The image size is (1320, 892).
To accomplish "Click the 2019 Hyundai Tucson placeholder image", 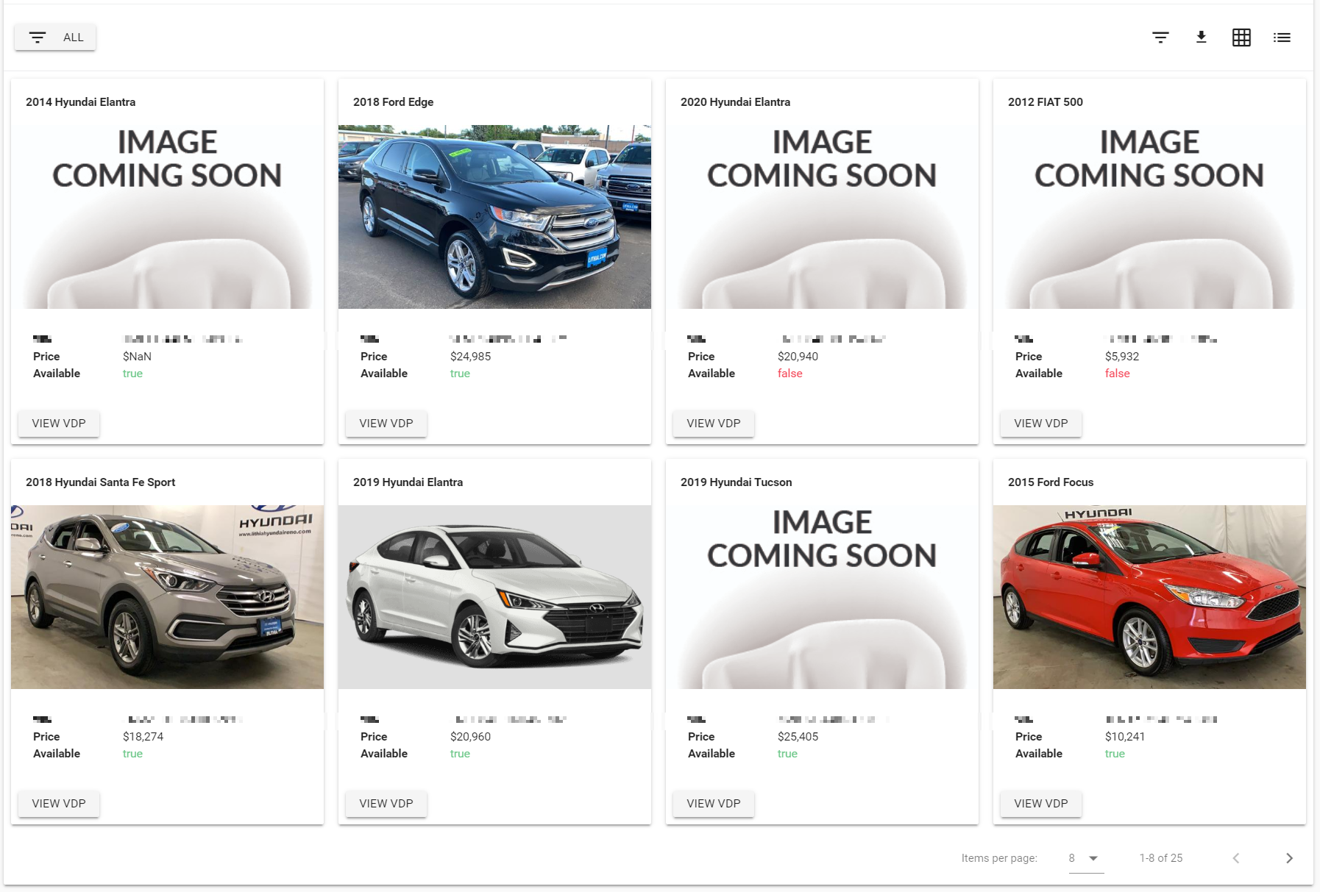I will click(x=822, y=597).
